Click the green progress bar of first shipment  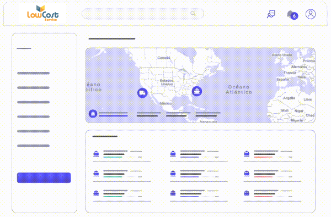point(113,157)
